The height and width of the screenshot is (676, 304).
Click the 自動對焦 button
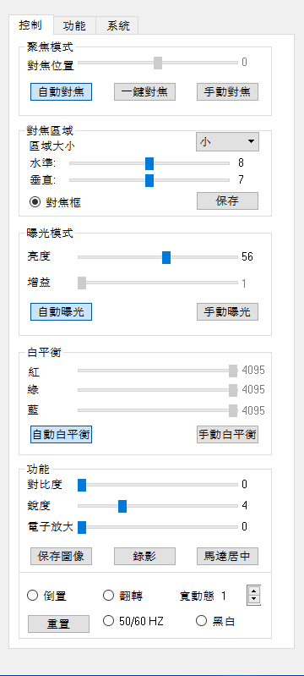[x=61, y=92]
